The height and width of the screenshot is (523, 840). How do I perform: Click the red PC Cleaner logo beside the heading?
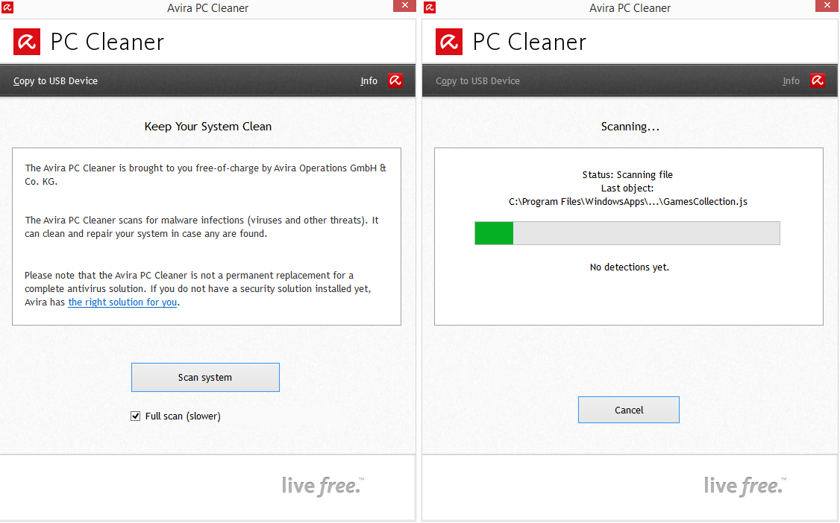click(x=26, y=42)
